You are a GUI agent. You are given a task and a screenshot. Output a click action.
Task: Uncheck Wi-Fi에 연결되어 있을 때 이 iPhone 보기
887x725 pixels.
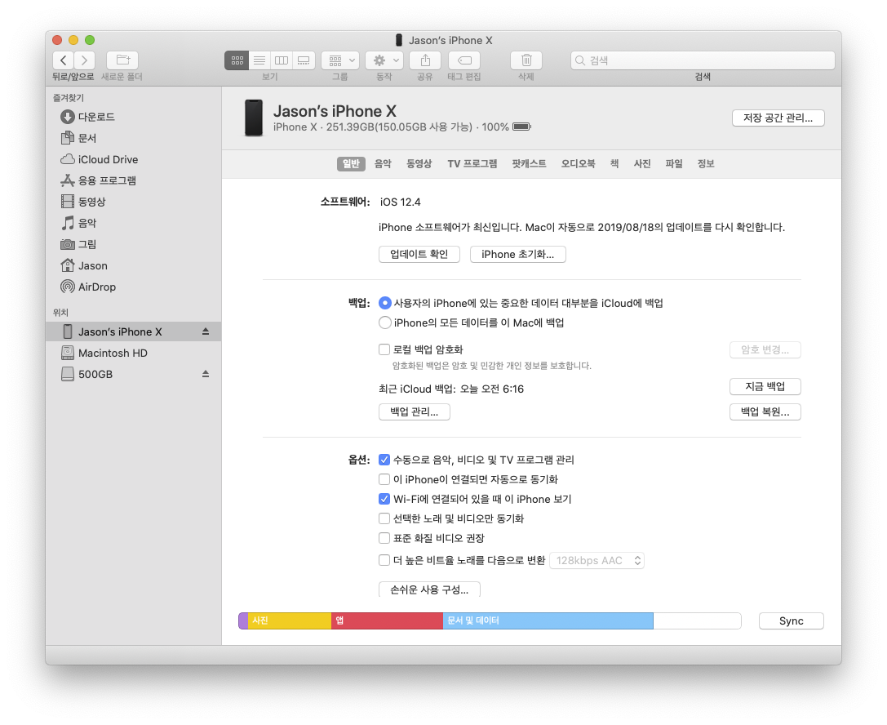(x=384, y=499)
